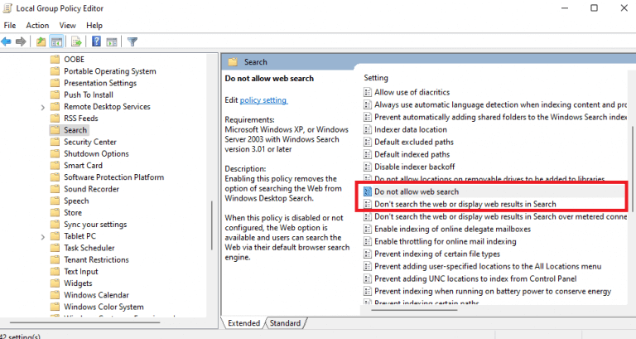Click the Export List toolbar icon
This screenshot has height=339, width=636.
[76, 41]
